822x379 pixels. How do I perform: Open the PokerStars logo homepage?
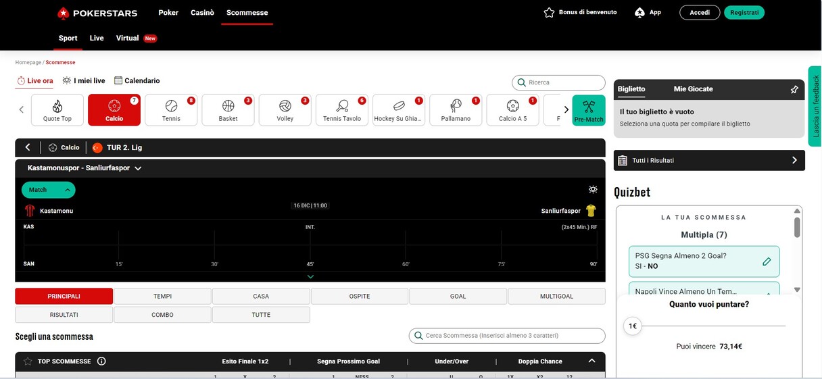97,13
